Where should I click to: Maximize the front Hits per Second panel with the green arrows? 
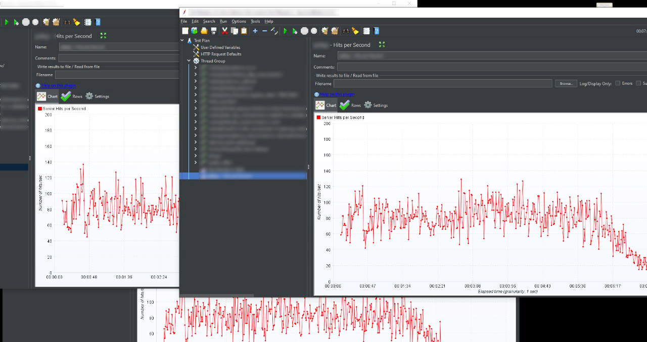(382, 44)
